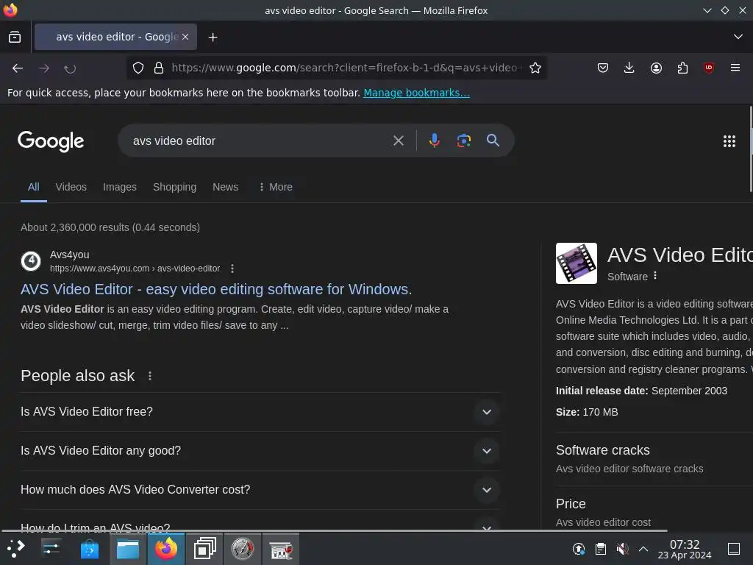Expand 'How much does AVS Video Converter cost?'

click(x=260, y=489)
